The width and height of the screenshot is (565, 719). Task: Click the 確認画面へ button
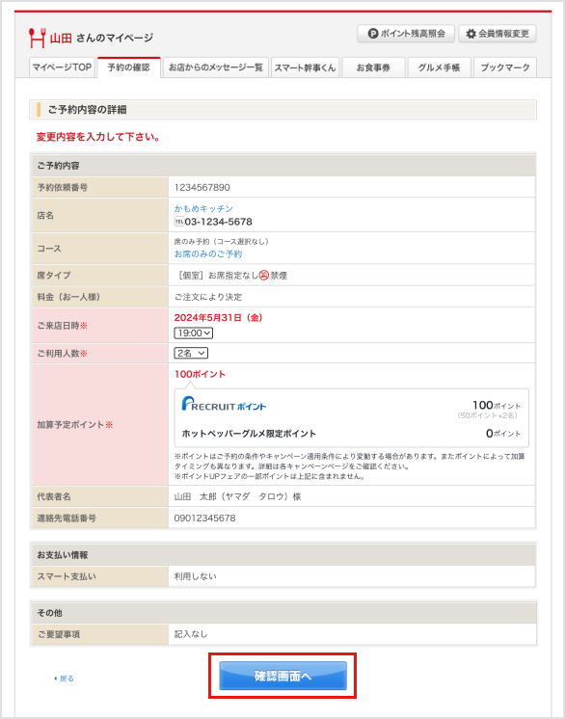282,676
